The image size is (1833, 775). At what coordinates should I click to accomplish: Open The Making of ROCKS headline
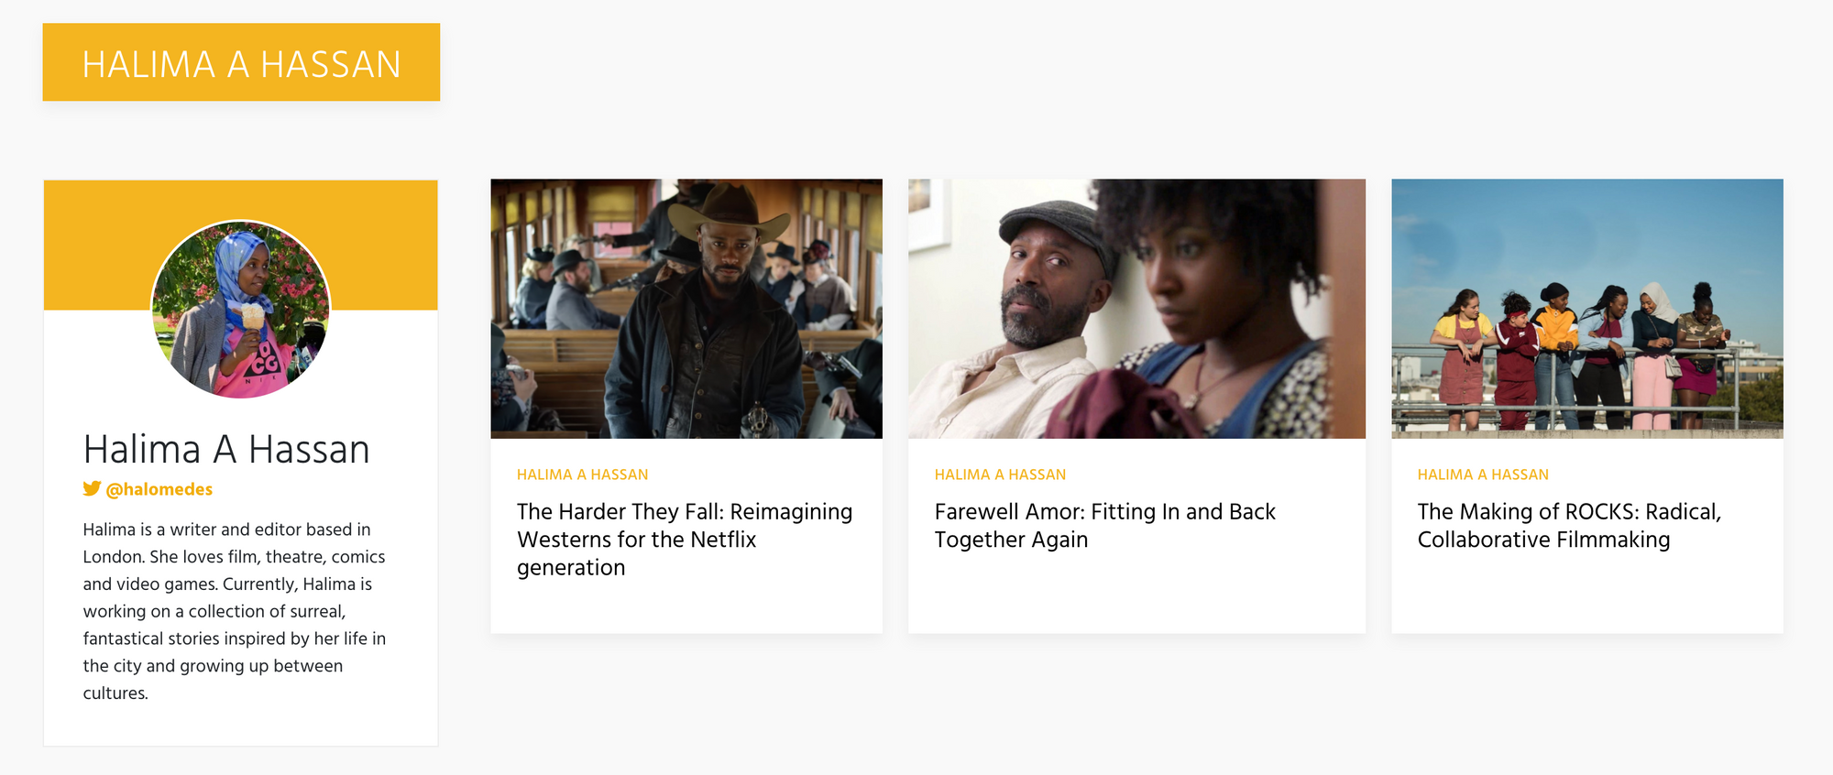[1569, 526]
